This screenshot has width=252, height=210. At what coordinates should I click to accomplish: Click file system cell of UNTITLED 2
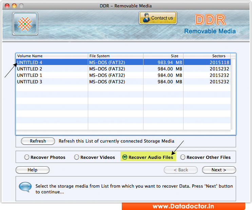click(x=116, y=69)
